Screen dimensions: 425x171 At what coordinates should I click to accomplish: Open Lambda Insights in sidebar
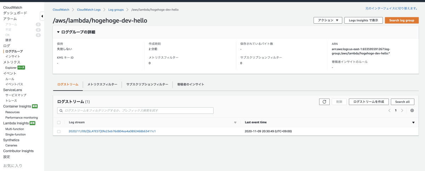click(x=16, y=123)
